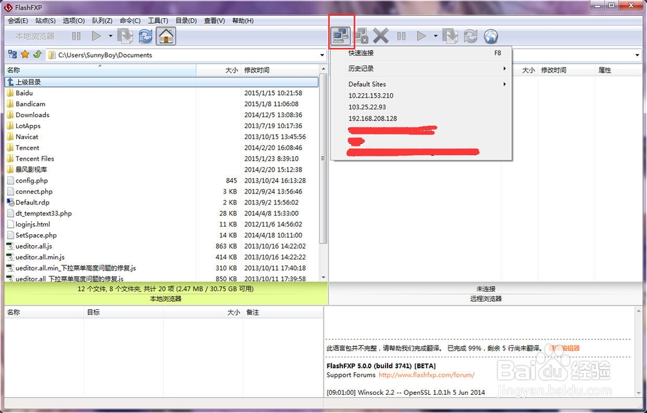This screenshot has height=413, width=647.
Task: Choose site 10.221.153.210
Action: [421, 95]
